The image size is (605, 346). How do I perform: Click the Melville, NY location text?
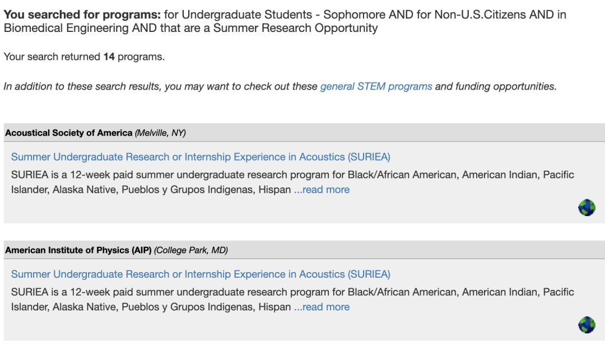pos(161,133)
